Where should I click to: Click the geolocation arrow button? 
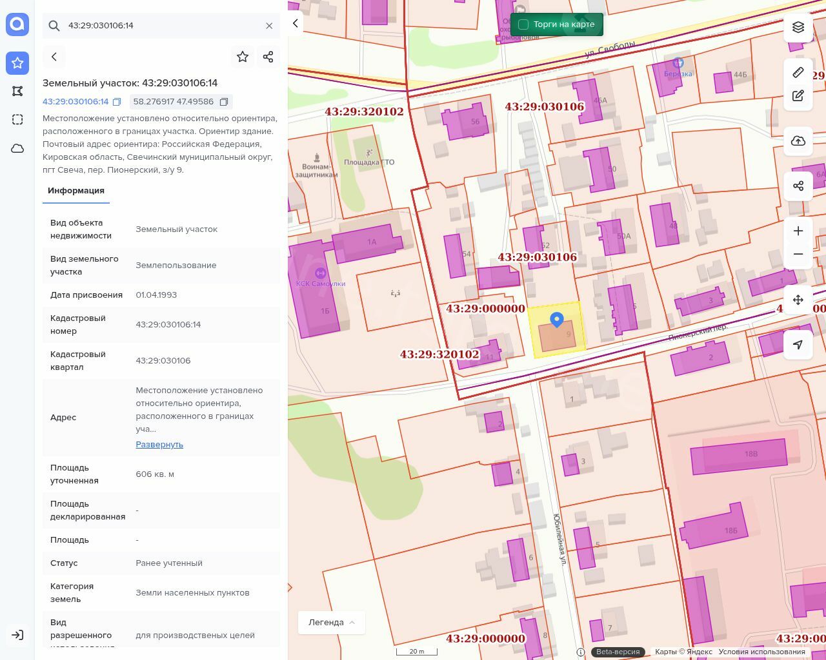798,345
